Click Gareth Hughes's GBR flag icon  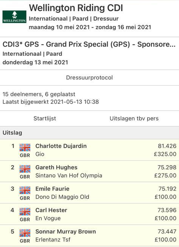25,169
